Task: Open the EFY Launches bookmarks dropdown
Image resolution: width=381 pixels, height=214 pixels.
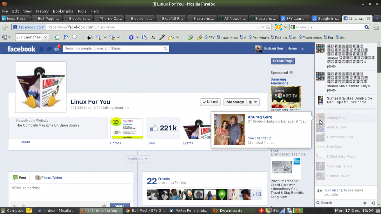Action: point(45,37)
